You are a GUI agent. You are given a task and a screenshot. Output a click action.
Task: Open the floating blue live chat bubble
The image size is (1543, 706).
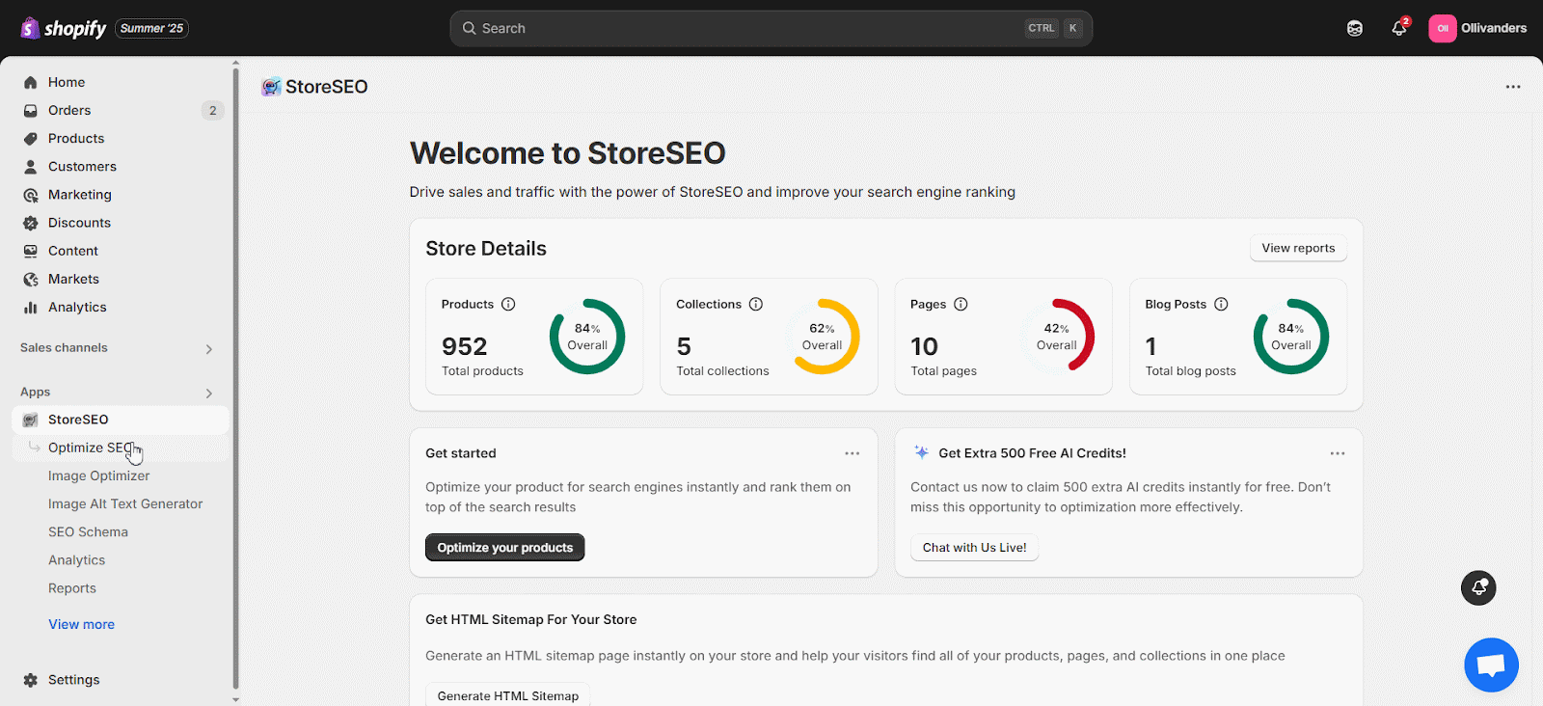click(x=1491, y=665)
